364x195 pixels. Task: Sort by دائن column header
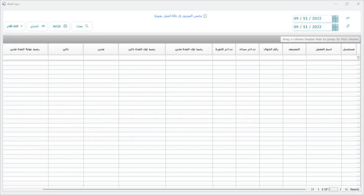pos(66,49)
